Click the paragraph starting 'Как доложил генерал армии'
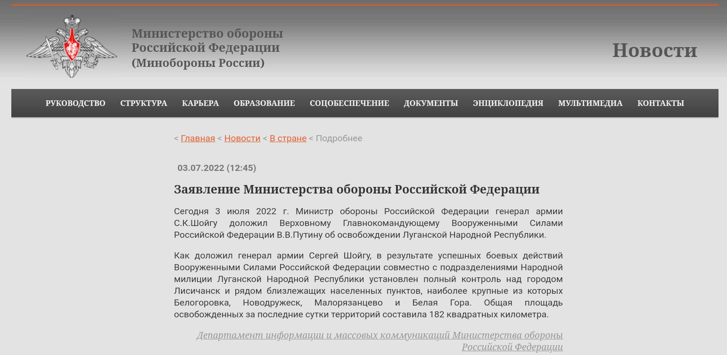727x355 pixels. pos(368,285)
